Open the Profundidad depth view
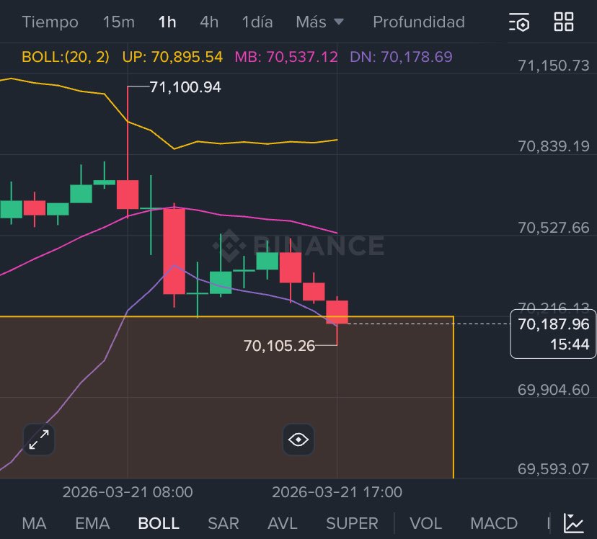Screen dimensions: 597x539 click(419, 22)
